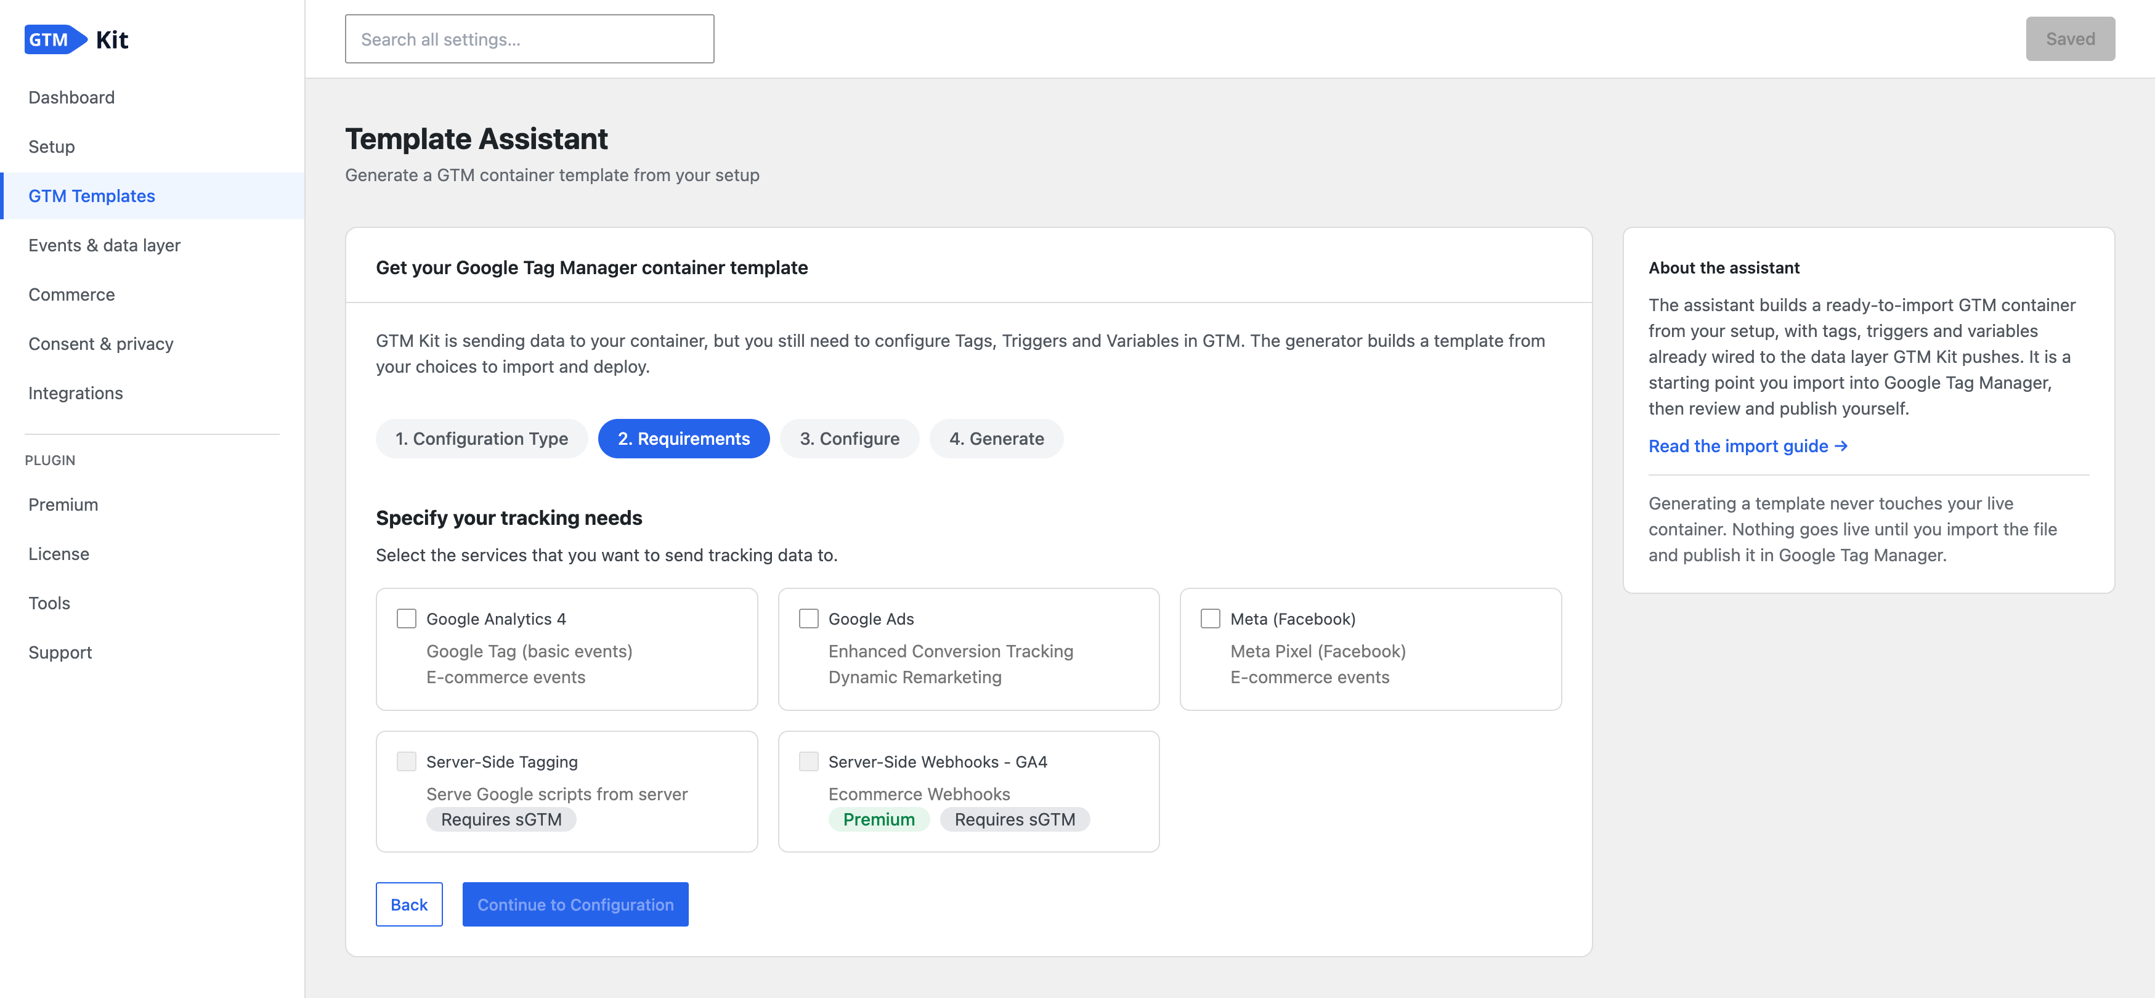
Task: Open the Read the import guide link
Action: point(1748,446)
